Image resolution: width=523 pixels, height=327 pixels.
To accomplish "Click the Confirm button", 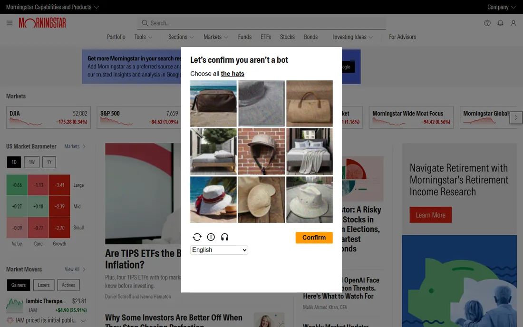I will tap(314, 238).
